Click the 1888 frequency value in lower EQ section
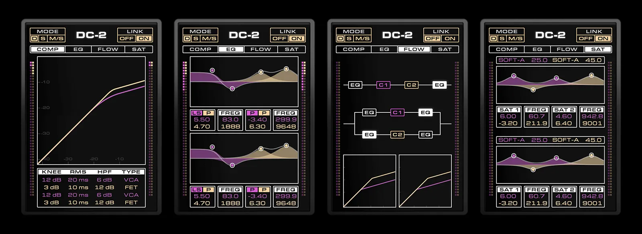The image size is (642, 234). coord(230,203)
